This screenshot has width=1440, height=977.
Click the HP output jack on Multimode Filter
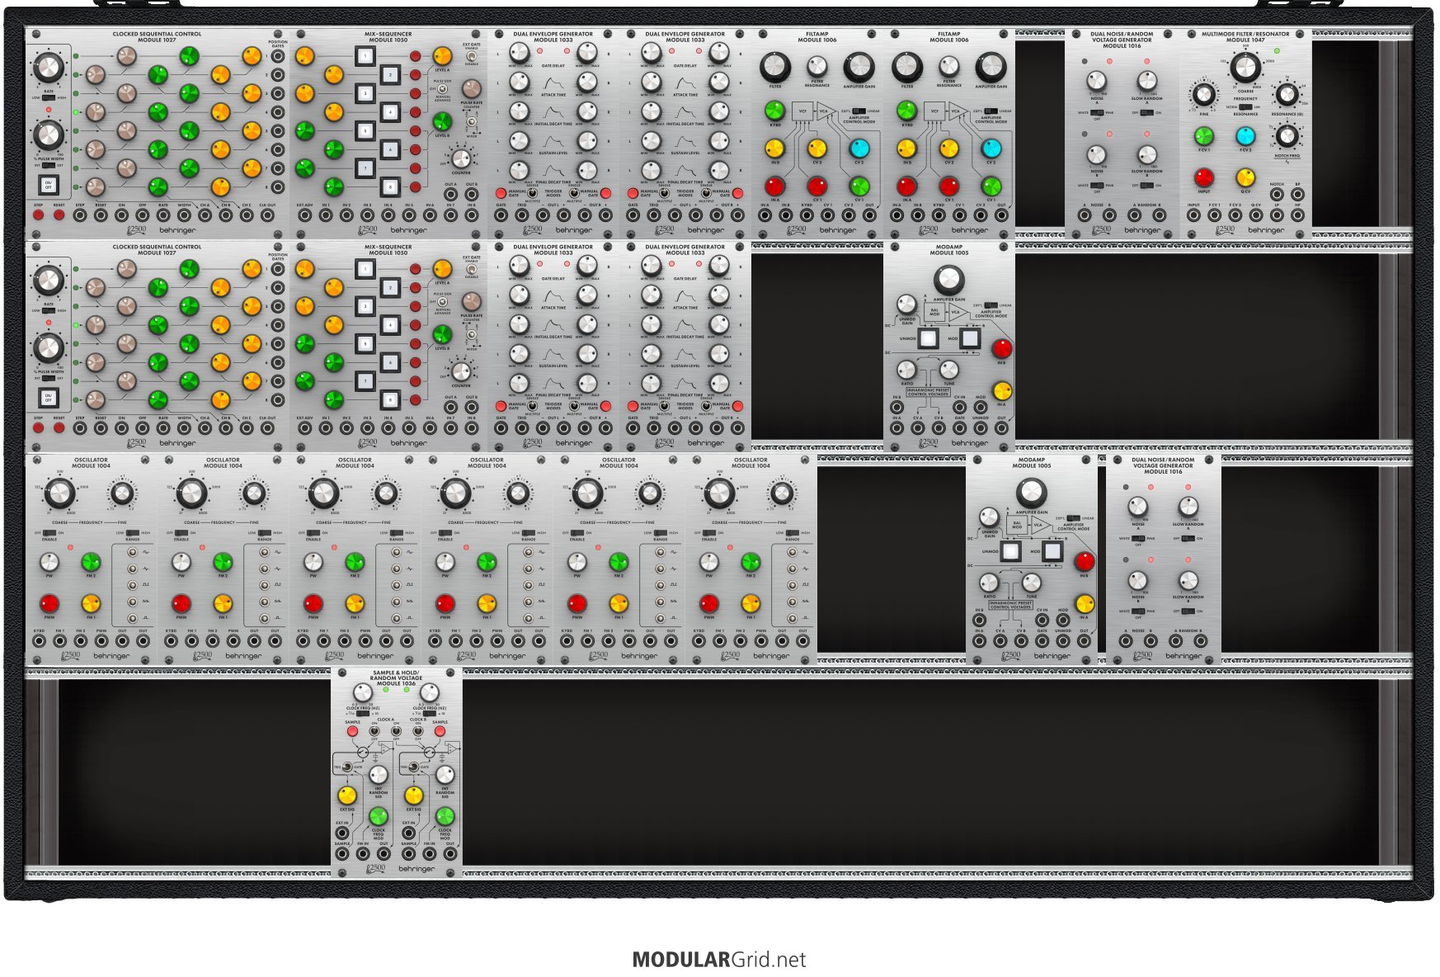pyautogui.click(x=1297, y=215)
